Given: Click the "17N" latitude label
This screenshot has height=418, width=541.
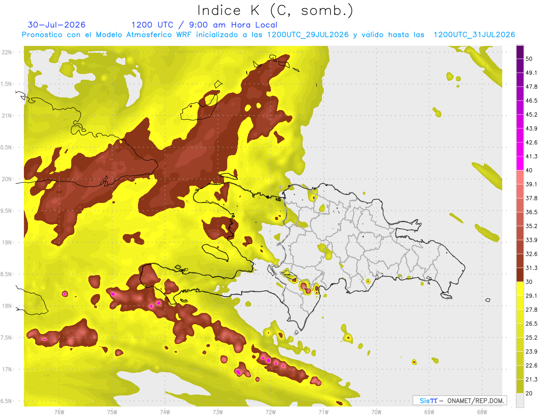Looking at the screenshot, I should coord(7,369).
